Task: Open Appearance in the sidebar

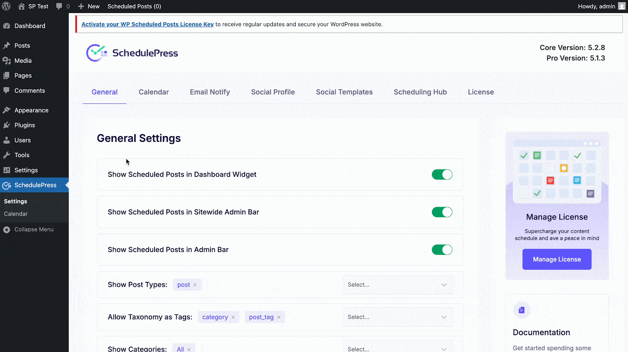Action: click(31, 110)
